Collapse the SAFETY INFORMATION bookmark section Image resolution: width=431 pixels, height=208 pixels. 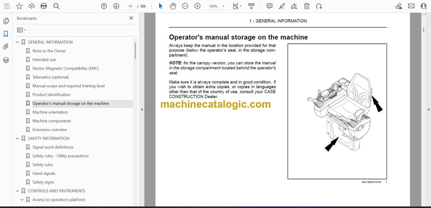[x=18, y=138]
